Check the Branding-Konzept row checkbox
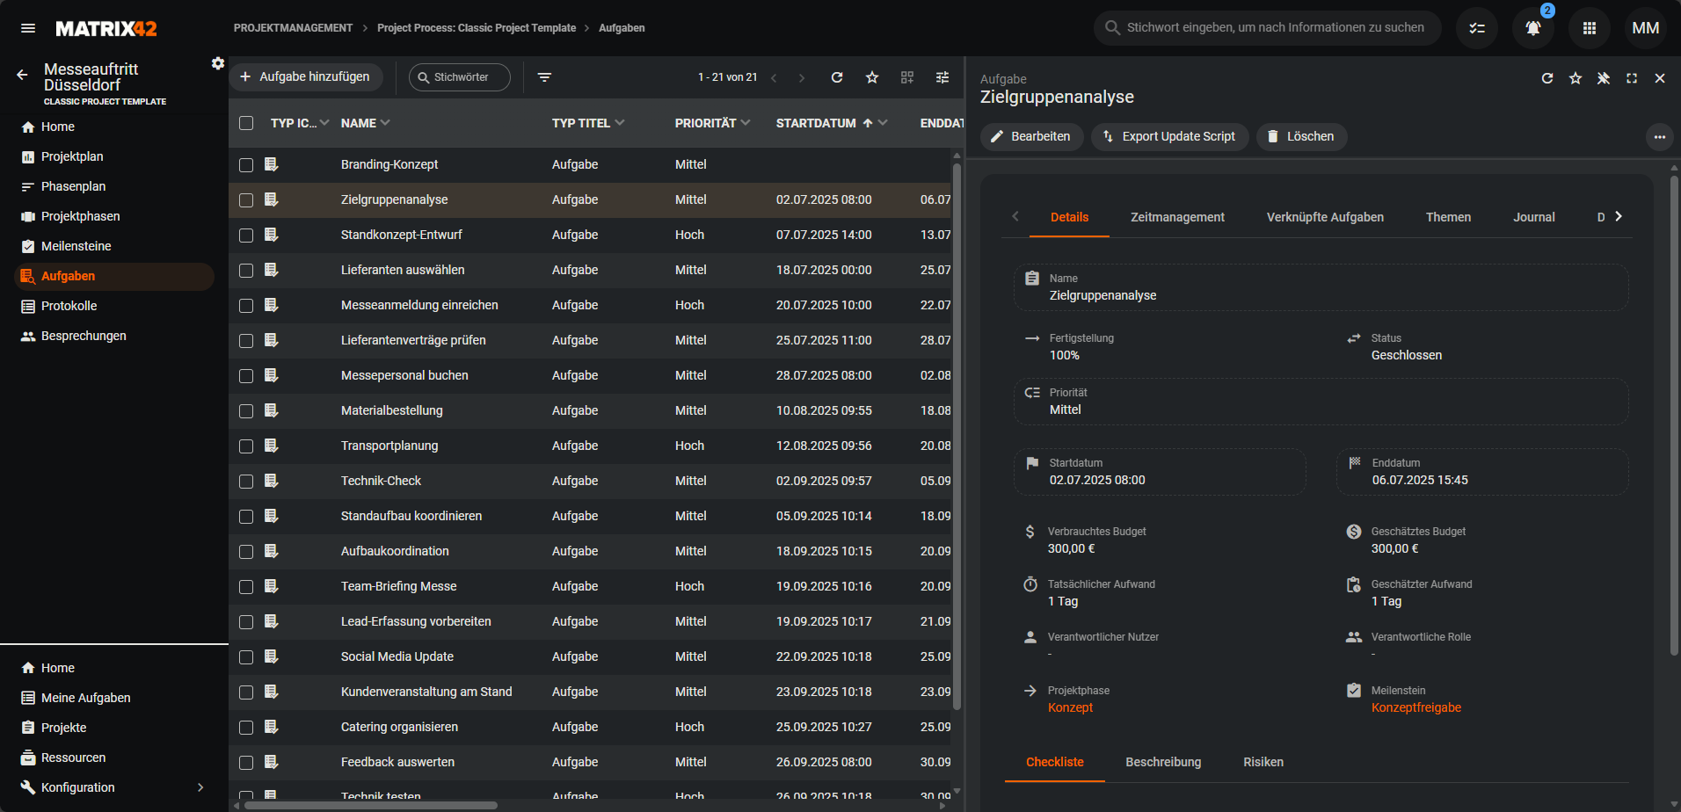The height and width of the screenshot is (812, 1681). [246, 165]
